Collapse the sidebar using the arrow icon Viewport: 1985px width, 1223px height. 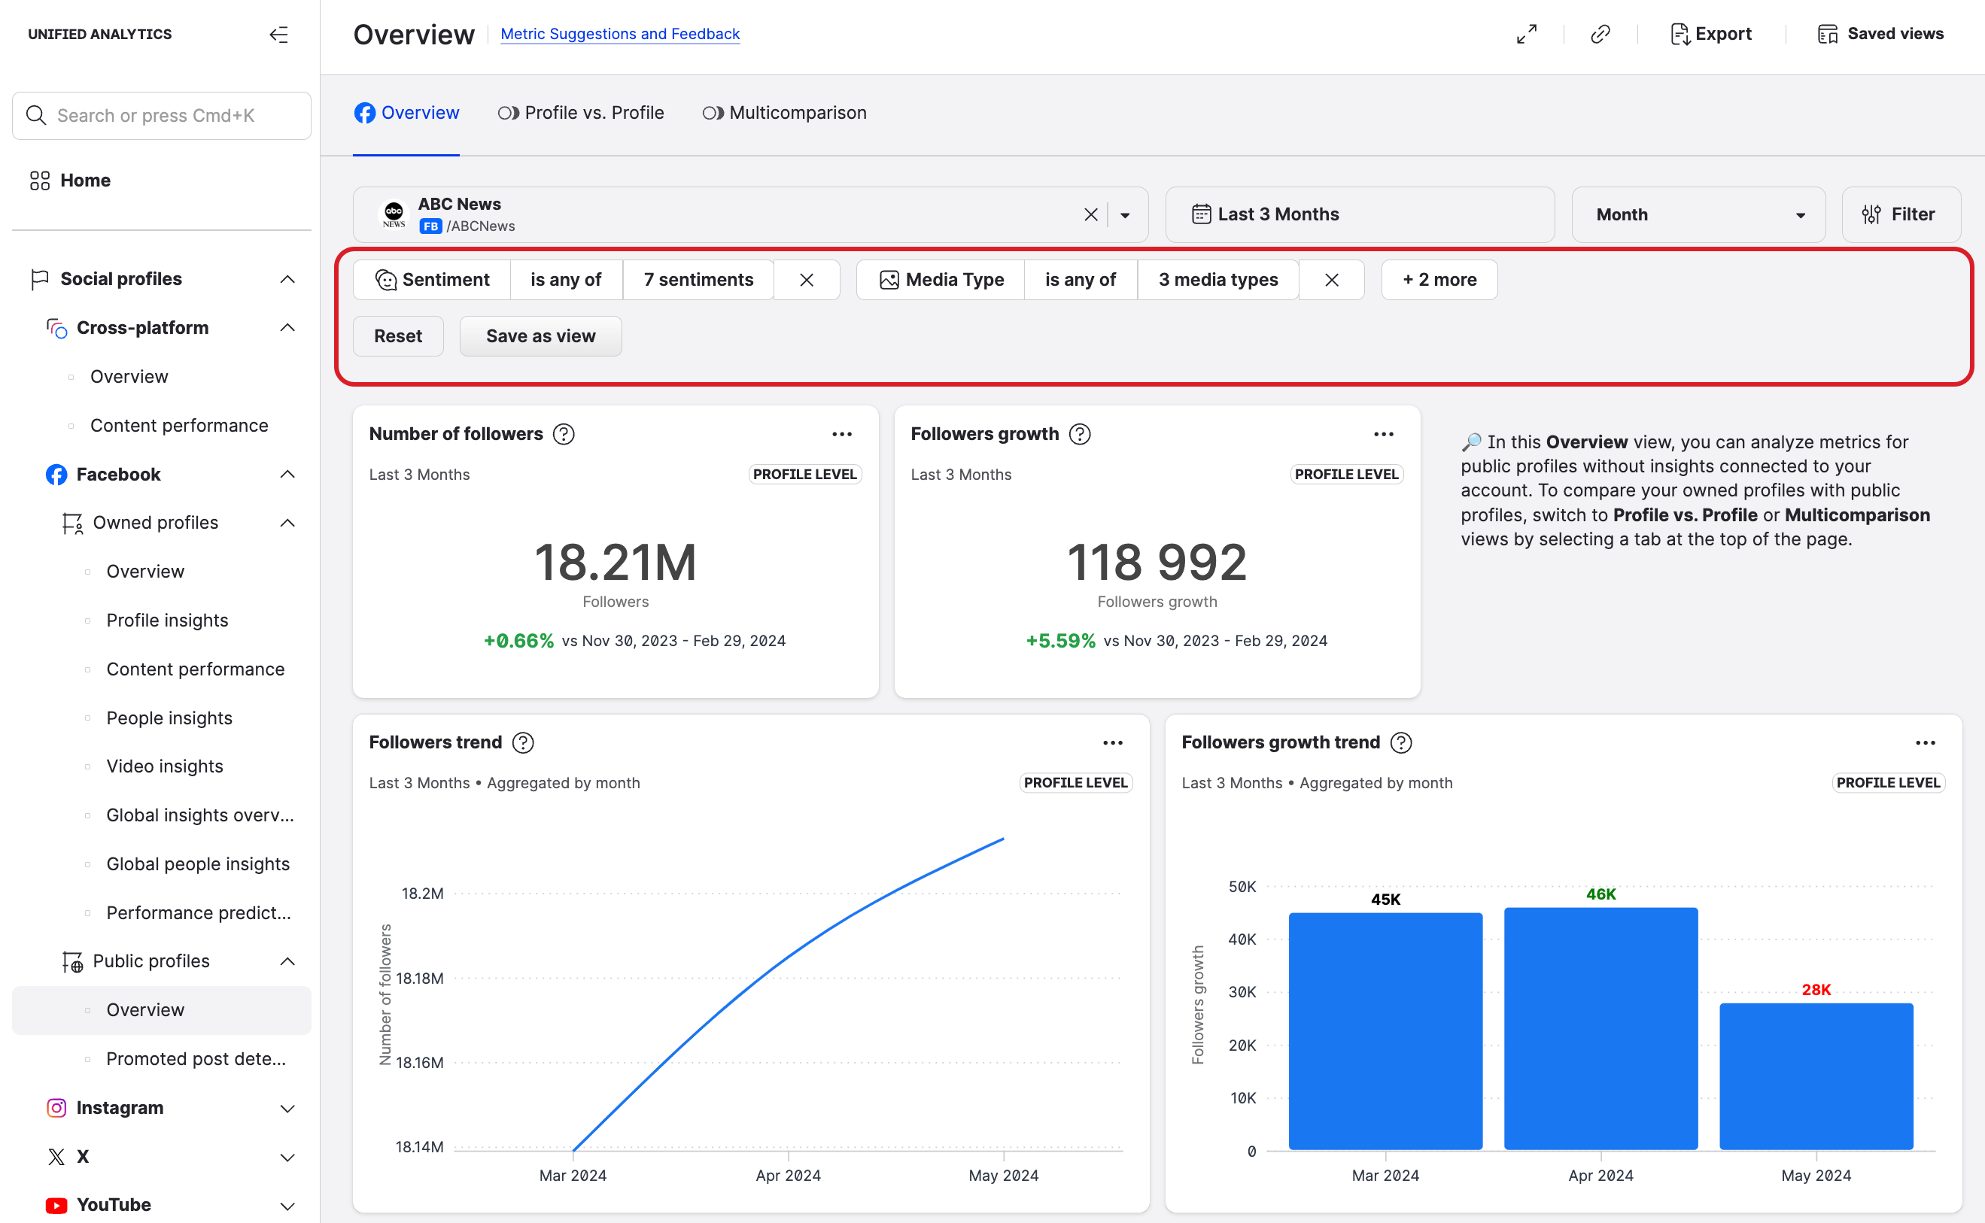coord(278,35)
